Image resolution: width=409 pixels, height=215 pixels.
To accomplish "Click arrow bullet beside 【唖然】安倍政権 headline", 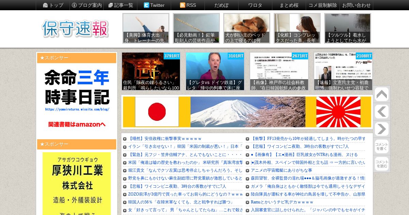I will 125,139.
